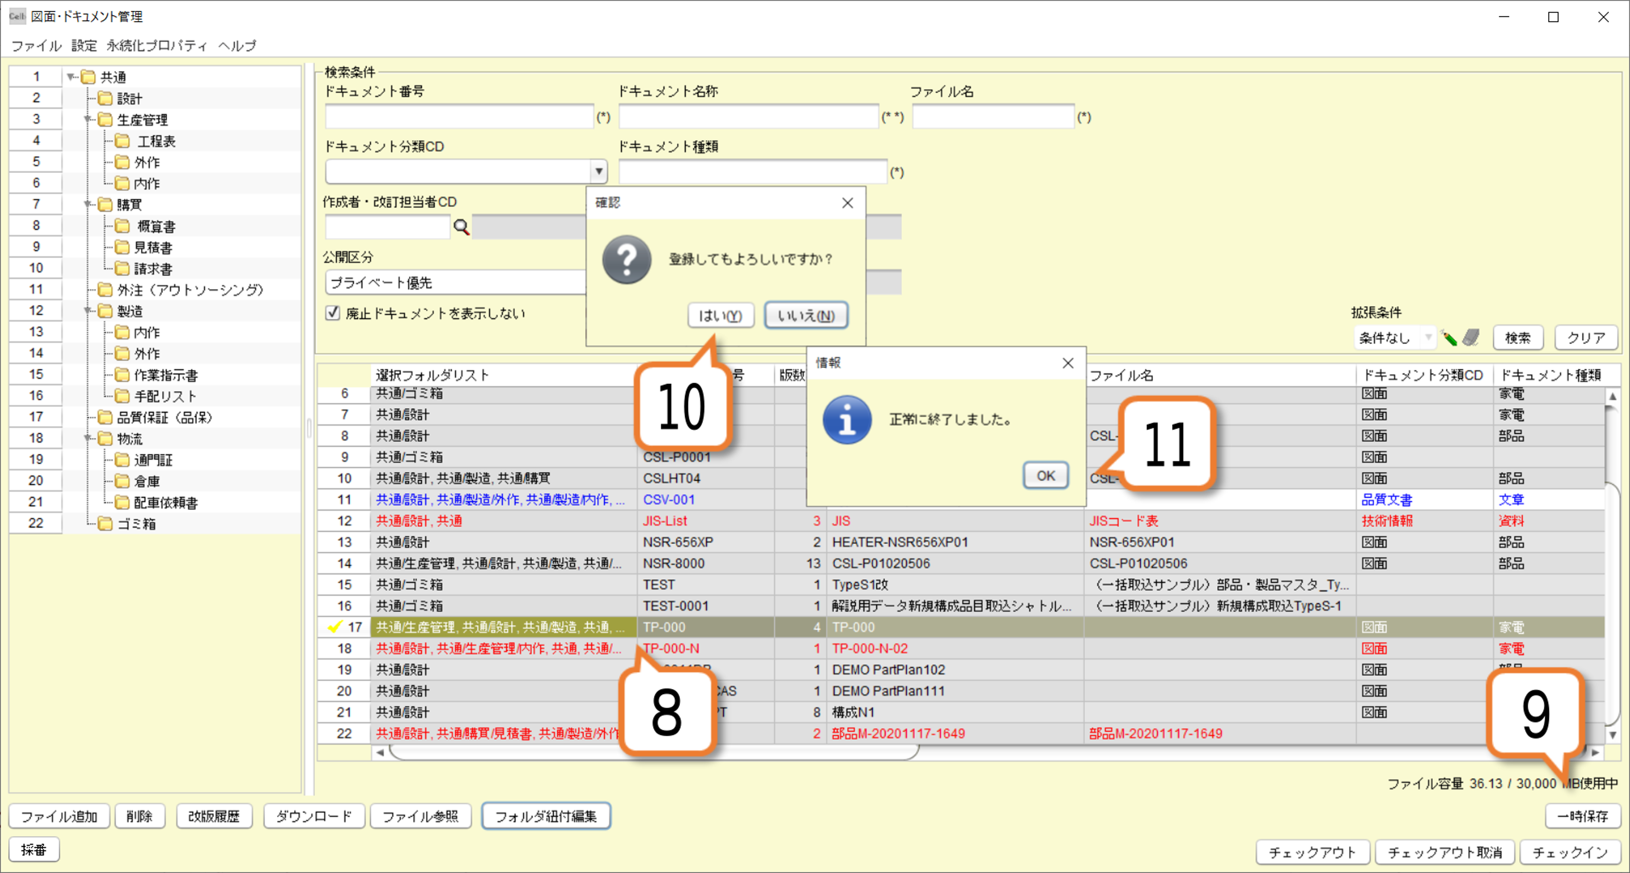
Task: Click the チェックアウト button
Action: coord(1313,852)
